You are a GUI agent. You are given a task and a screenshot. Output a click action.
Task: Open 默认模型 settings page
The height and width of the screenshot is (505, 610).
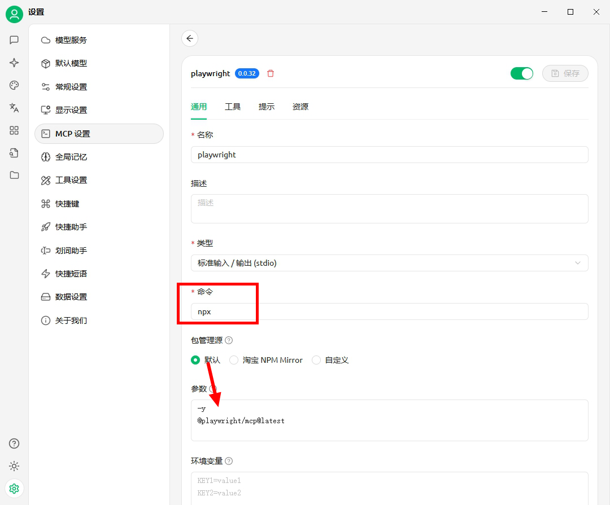coord(99,63)
